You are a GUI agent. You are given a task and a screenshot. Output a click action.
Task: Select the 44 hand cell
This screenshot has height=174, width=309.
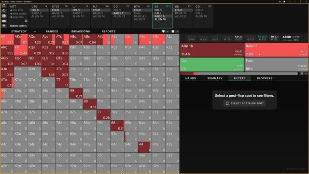pos(145,147)
